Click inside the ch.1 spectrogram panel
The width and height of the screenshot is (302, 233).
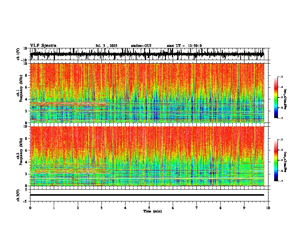pyautogui.click(x=147, y=93)
